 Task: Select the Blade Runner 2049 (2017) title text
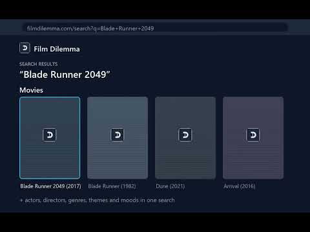pos(50,186)
